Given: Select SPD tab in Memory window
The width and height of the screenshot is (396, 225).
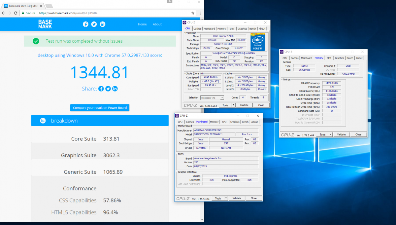Looking at the screenshot, I should (329, 58).
